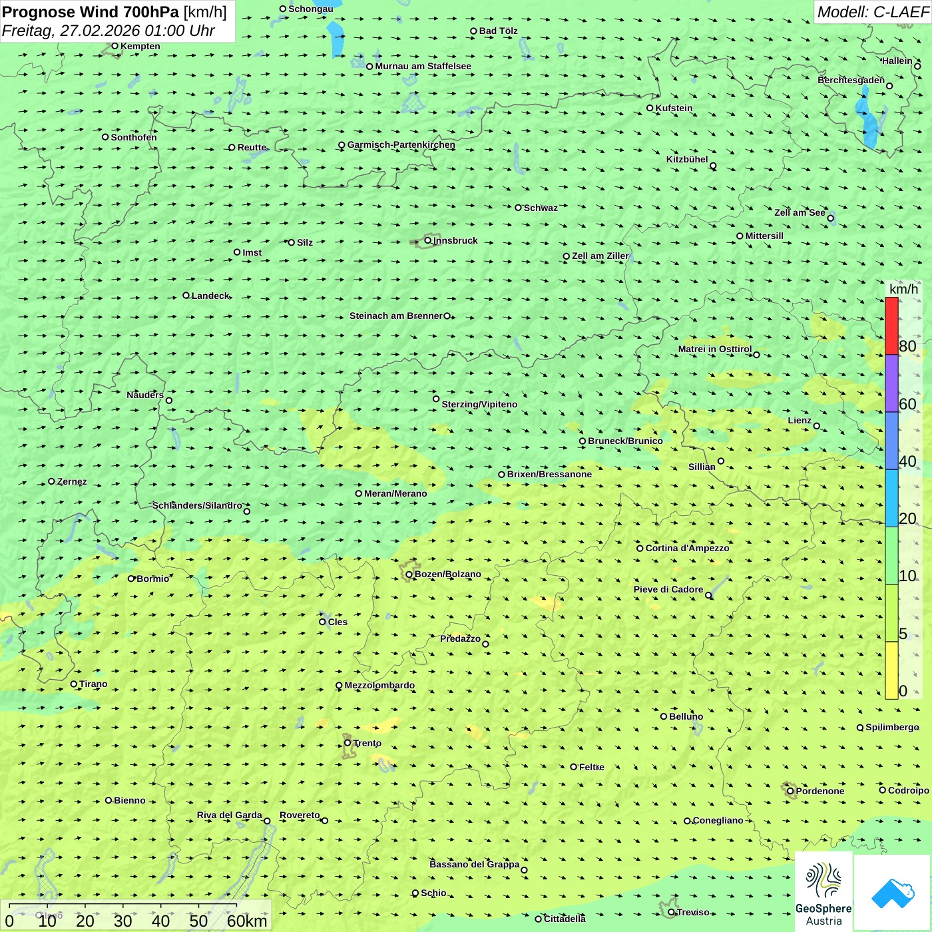The image size is (932, 932).
Task: Click the 'Imst' label
Action: [252, 252]
